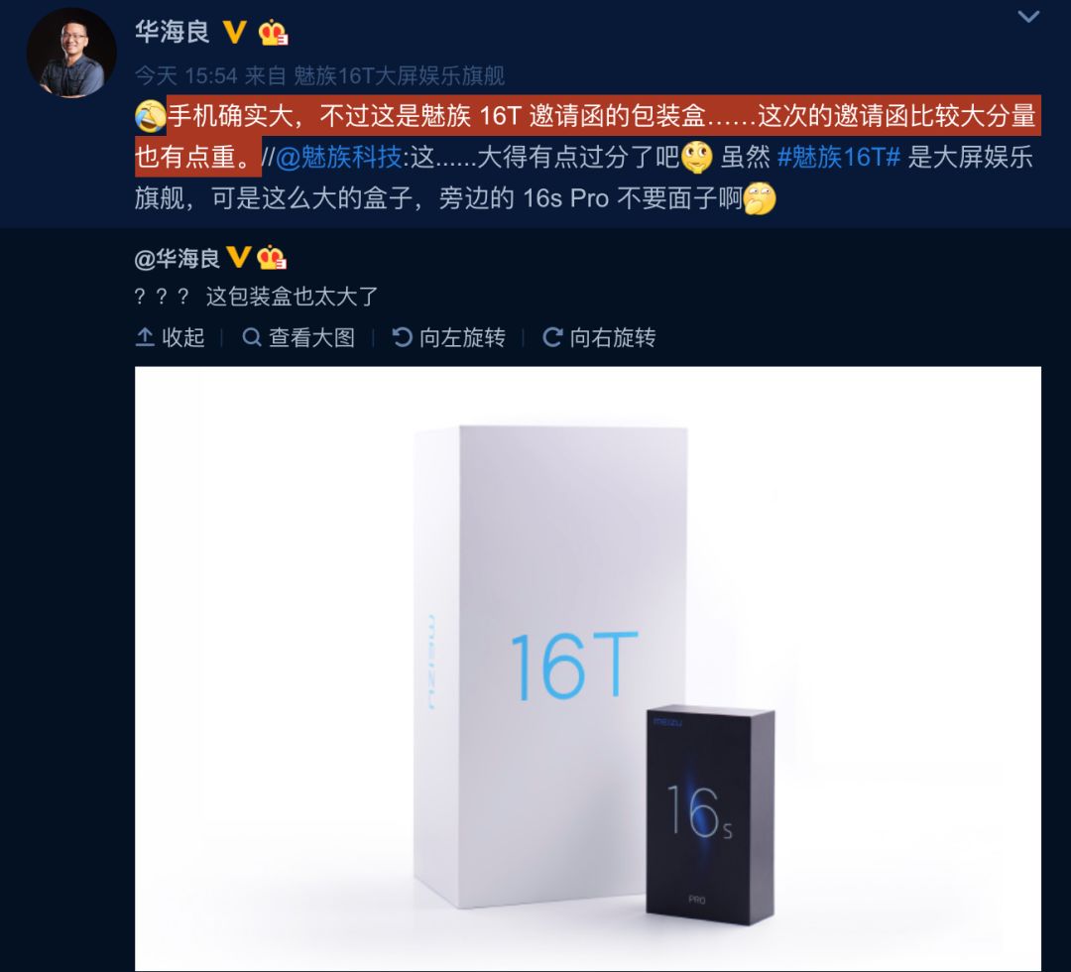Open 华海良's username at top of post
Screen dimensions: 1071x972
[173, 32]
